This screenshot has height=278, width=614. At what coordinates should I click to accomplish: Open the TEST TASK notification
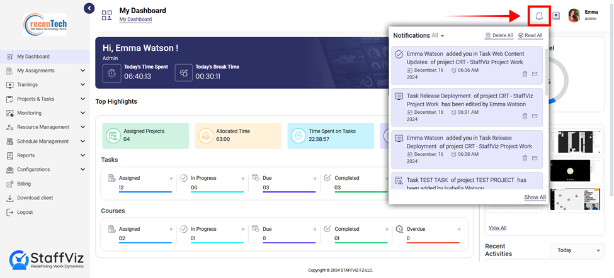coord(467,181)
